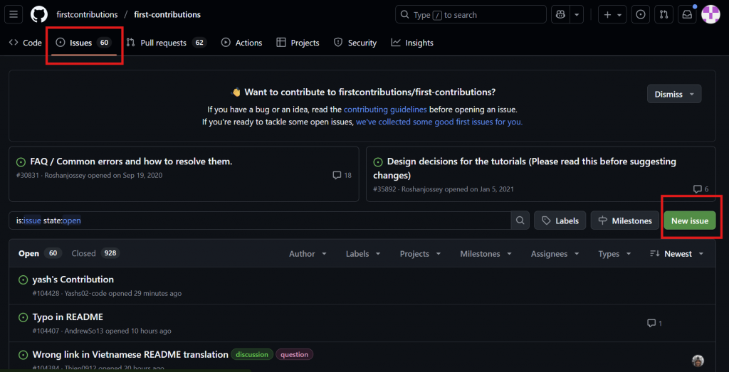This screenshot has width=729, height=372.
Task: Open the Author filter dropdown
Action: [x=308, y=254]
